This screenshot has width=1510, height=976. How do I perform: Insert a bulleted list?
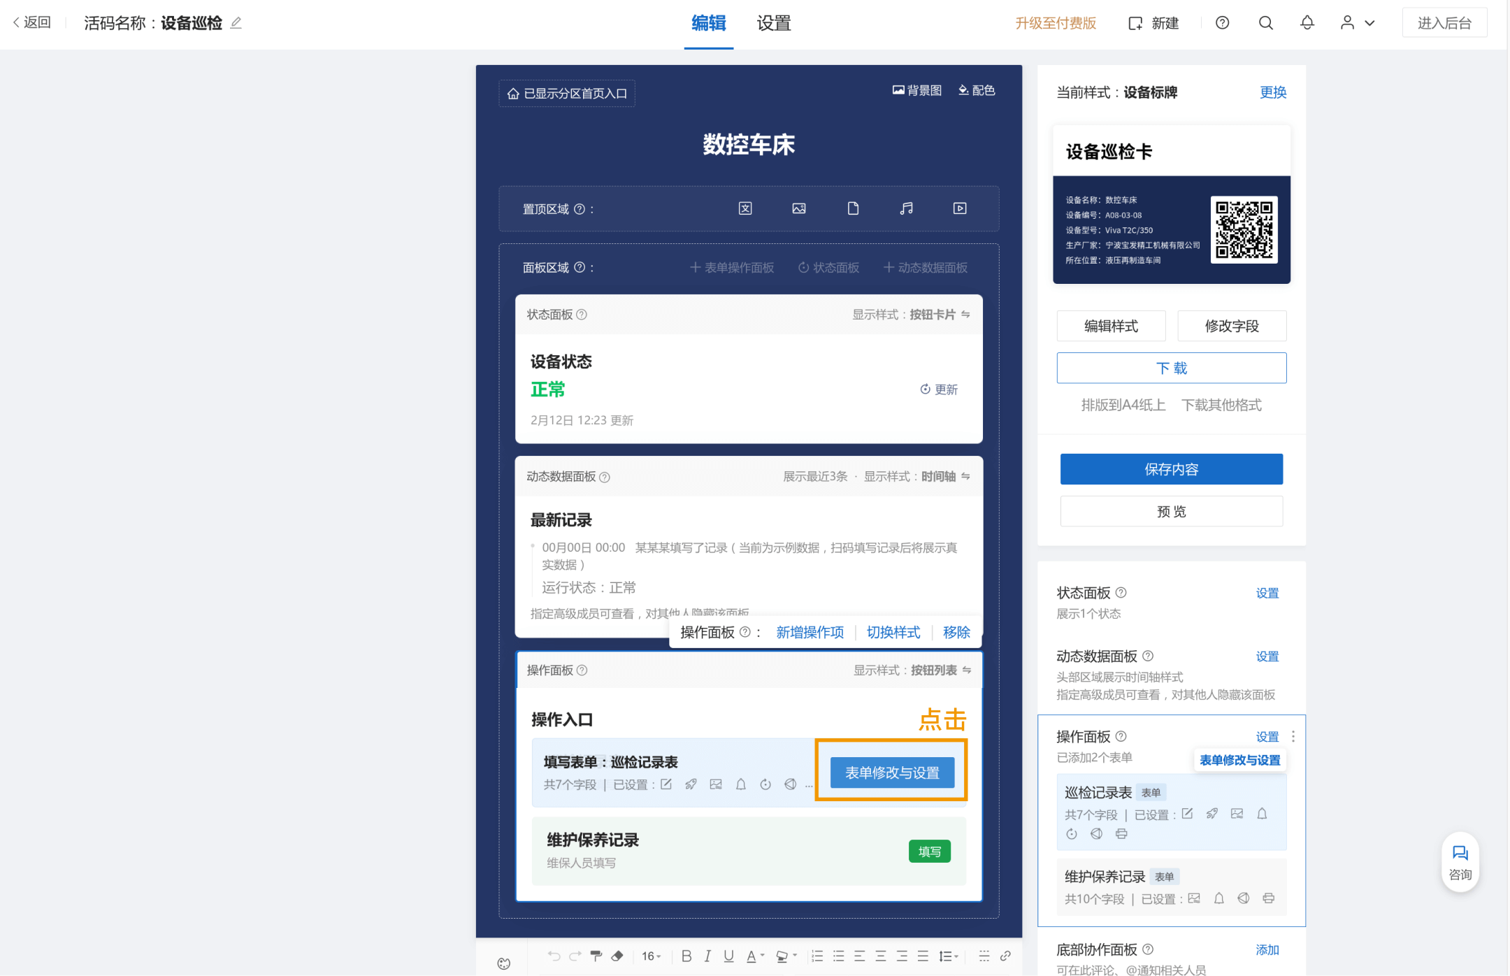pos(839,956)
